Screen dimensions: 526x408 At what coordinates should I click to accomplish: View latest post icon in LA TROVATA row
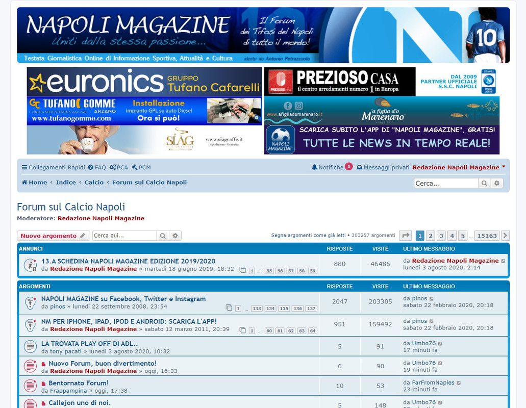tap(440, 344)
